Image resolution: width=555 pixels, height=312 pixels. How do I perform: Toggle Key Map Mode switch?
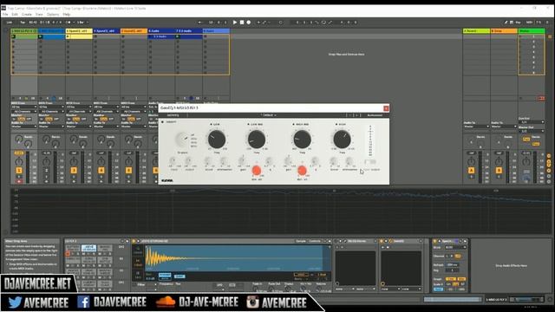tap(518, 23)
